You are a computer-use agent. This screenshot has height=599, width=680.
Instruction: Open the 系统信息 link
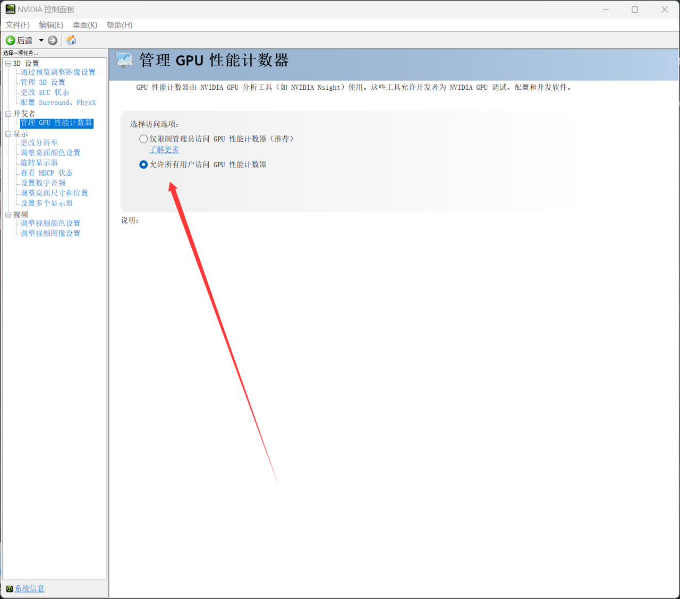pos(30,588)
